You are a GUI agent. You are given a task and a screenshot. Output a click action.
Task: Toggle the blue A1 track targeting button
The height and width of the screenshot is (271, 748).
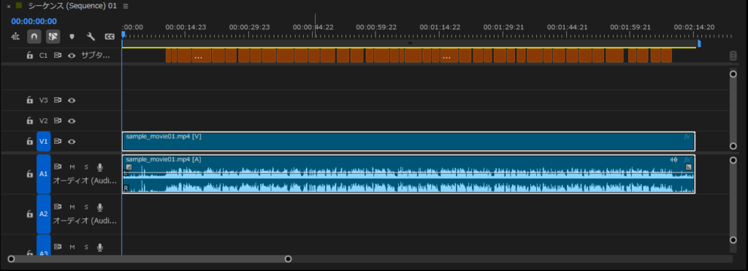click(43, 174)
